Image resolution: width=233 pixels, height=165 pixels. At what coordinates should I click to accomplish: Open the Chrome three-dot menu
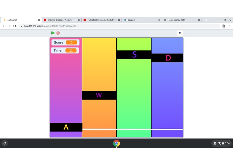click(x=229, y=26)
